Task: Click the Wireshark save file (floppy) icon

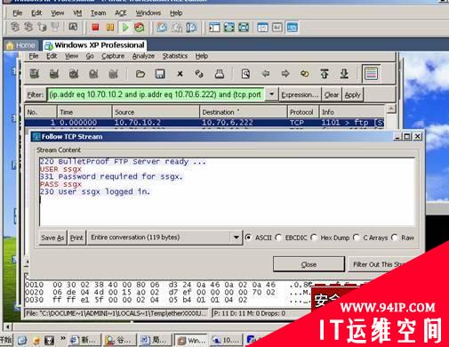Action: pos(160,74)
